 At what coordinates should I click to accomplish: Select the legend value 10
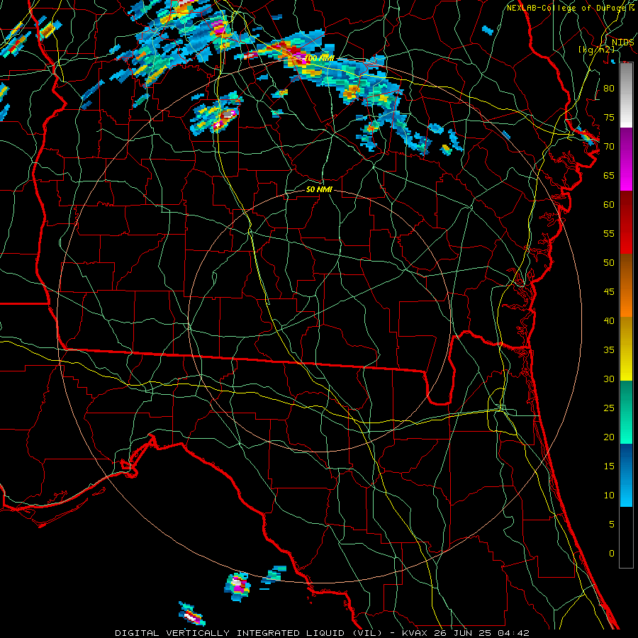point(609,496)
